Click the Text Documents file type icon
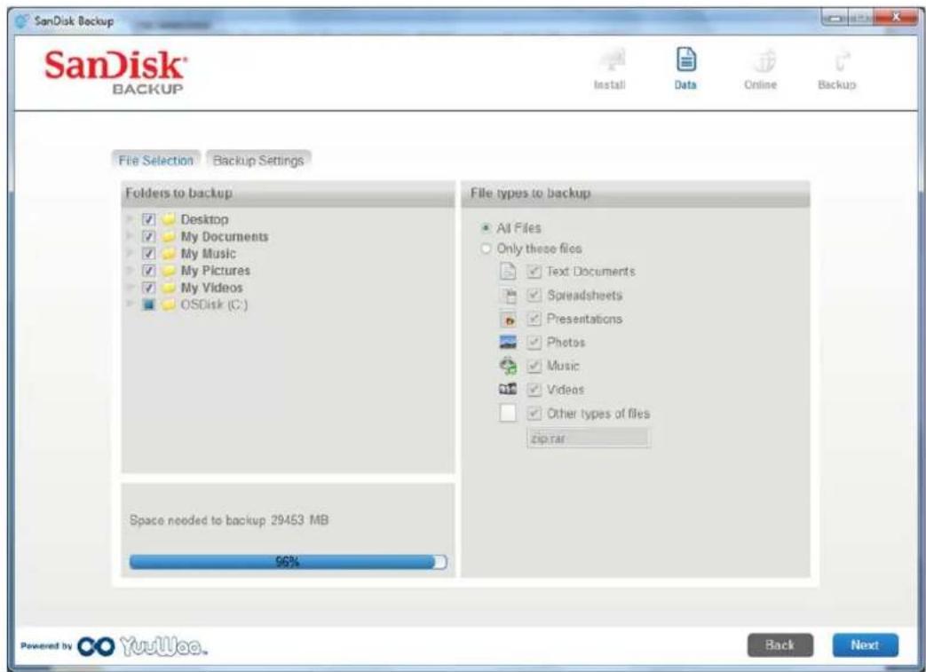 (x=508, y=272)
